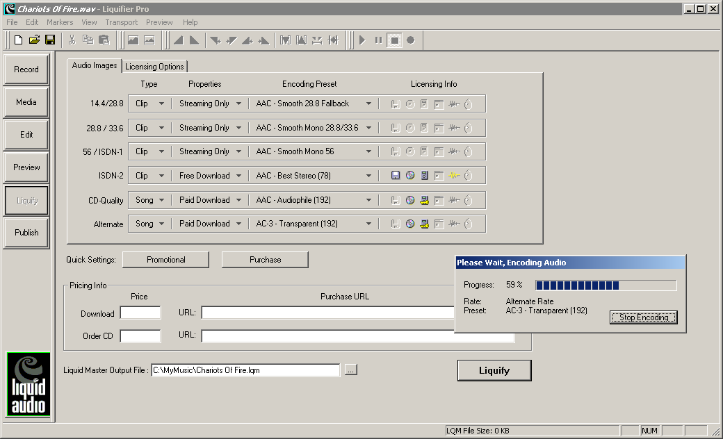Click the 'LQM File Size: 0 KB' status text

coord(478,431)
